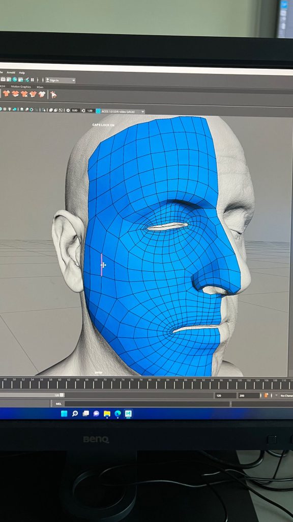Screen dimensions: 293x522
Task: Open the Help menu
Action: [21, 72]
